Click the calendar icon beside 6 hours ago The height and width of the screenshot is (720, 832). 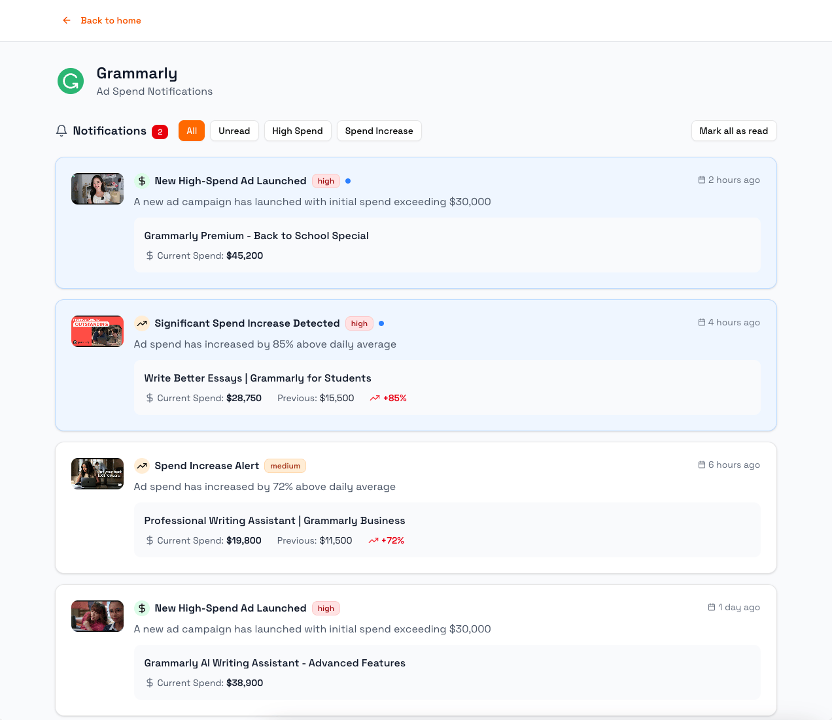pos(702,465)
